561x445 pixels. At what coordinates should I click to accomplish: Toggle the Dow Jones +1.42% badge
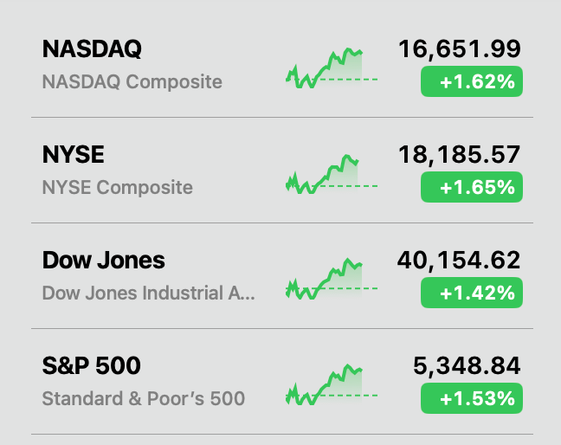tap(471, 293)
